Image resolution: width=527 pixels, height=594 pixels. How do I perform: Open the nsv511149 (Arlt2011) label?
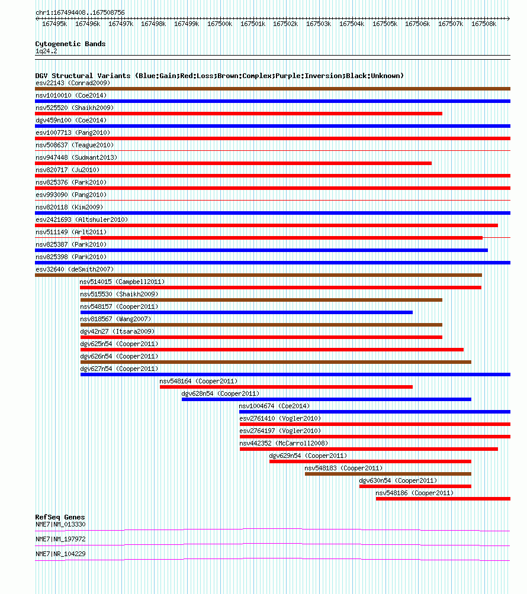click(71, 233)
